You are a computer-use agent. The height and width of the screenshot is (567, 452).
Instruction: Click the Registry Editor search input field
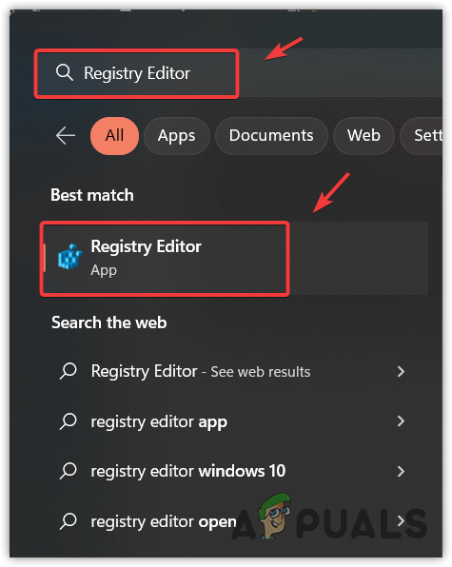[x=240, y=73]
